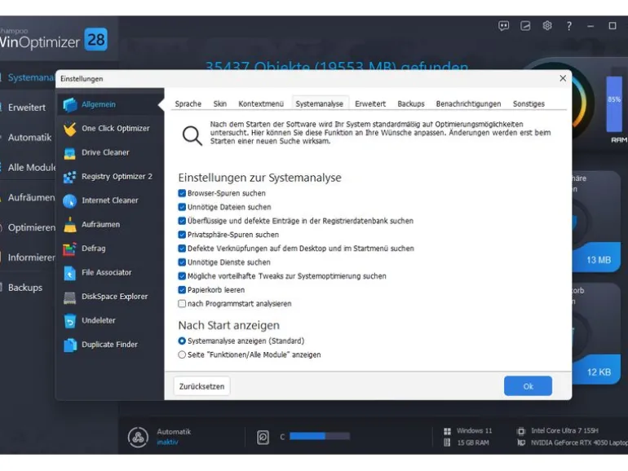628x471 pixels.
Task: Select the Undeleter recycle icon
Action: tap(69, 320)
